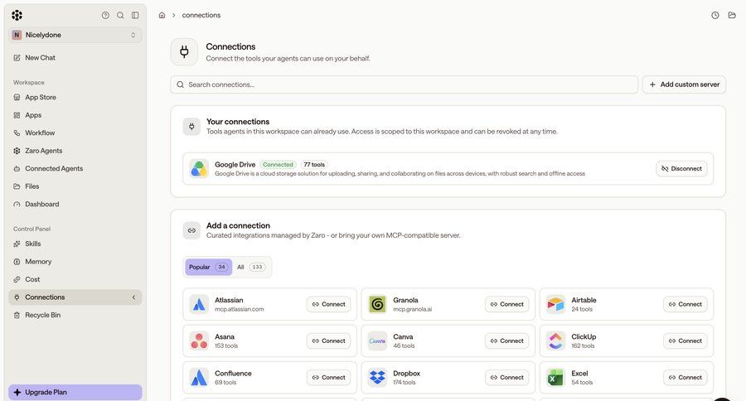Connect Dropbox
The height and width of the screenshot is (401, 746).
pos(506,377)
